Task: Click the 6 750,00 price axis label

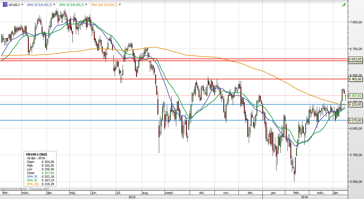Action: pyautogui.click(x=356, y=49)
